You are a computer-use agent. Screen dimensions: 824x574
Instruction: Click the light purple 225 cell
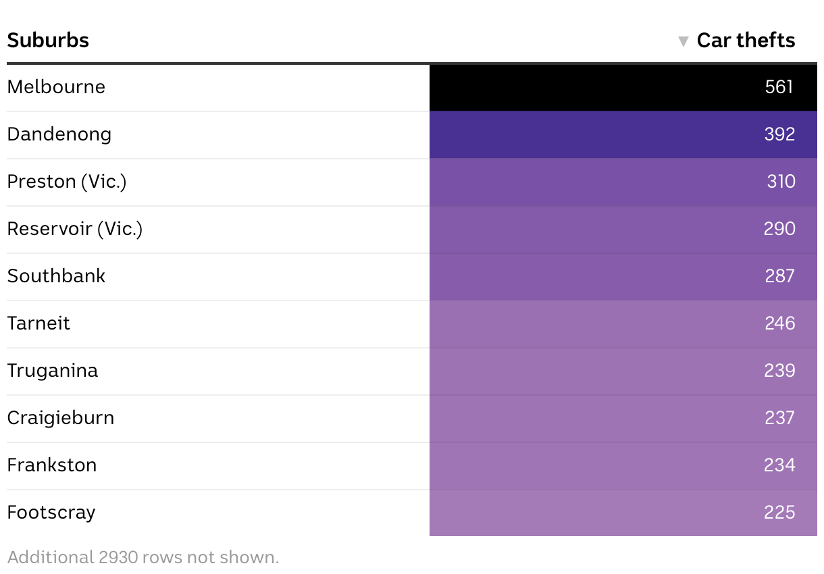click(623, 513)
